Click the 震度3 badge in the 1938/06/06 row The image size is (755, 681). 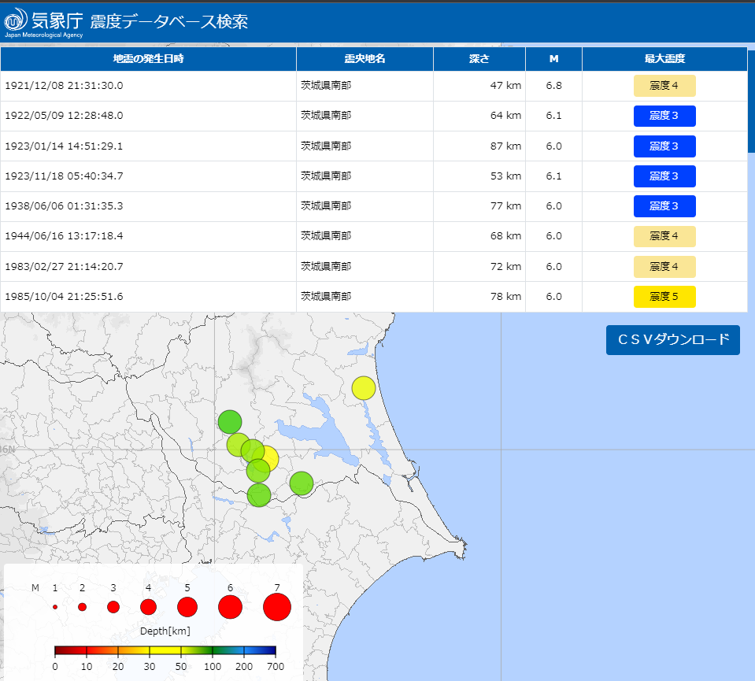pos(664,206)
